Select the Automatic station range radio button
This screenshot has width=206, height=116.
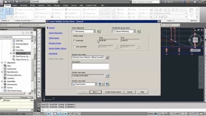click(74, 40)
